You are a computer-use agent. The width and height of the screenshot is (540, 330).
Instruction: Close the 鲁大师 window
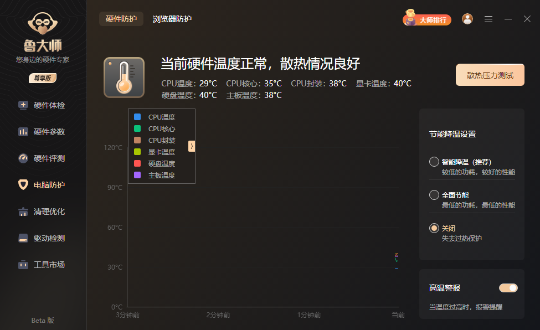point(527,19)
